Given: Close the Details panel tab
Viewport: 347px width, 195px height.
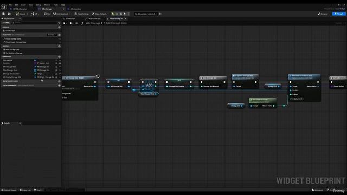Looking at the screenshot, I should (x=20, y=123).
